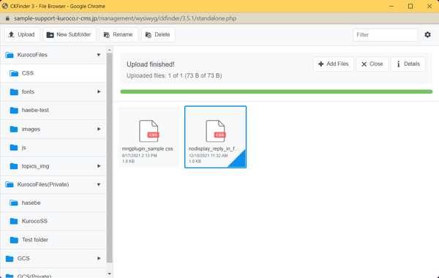Focus the Filter input field

386,35
